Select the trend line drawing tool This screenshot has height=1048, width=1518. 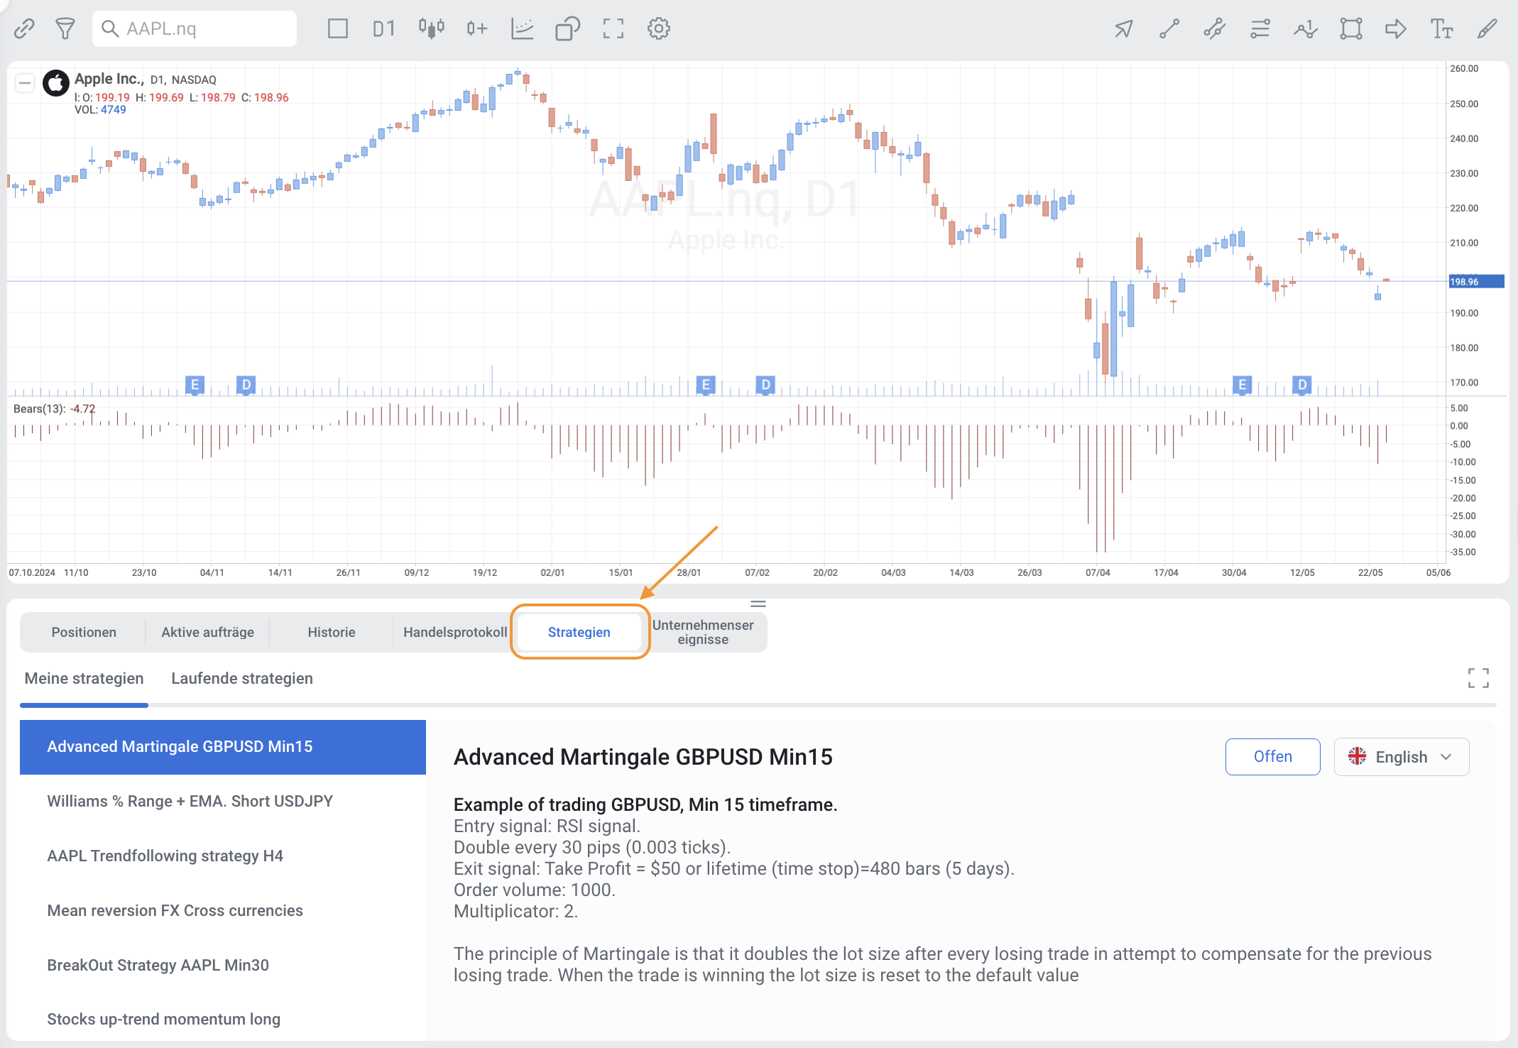[1169, 29]
